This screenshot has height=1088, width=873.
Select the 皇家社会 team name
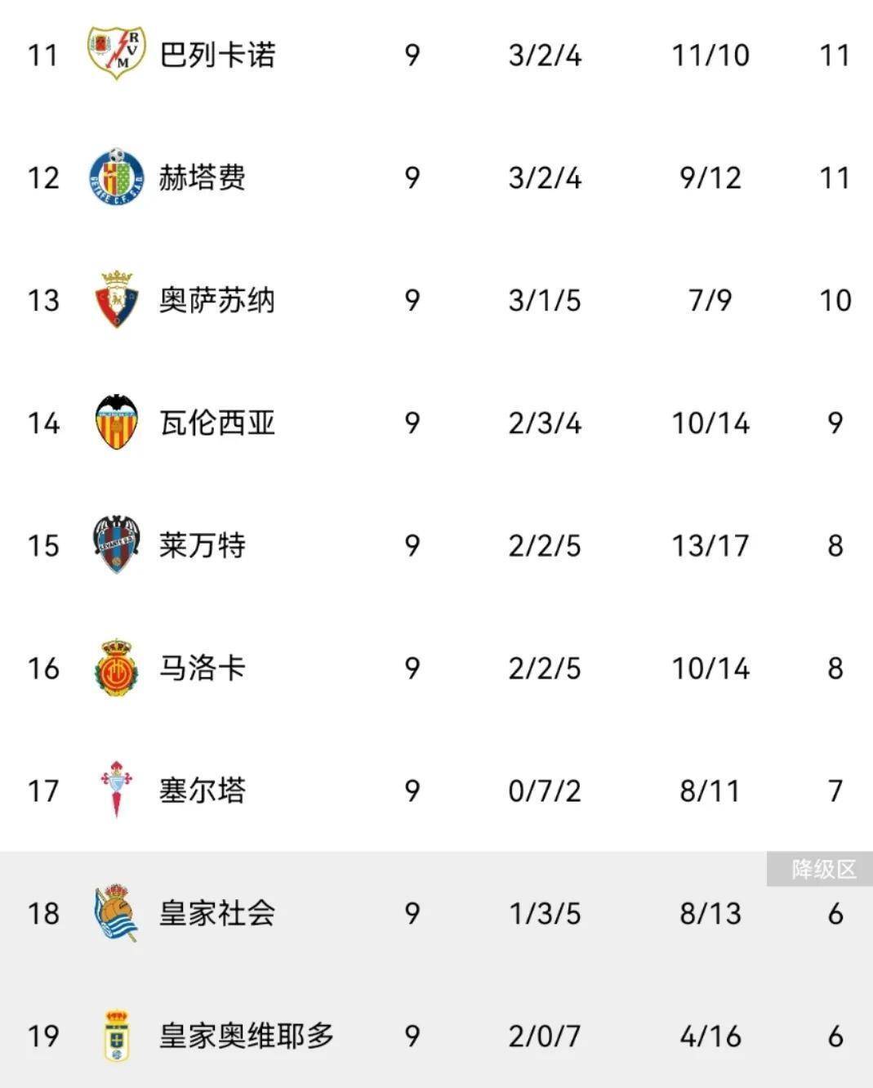217,913
